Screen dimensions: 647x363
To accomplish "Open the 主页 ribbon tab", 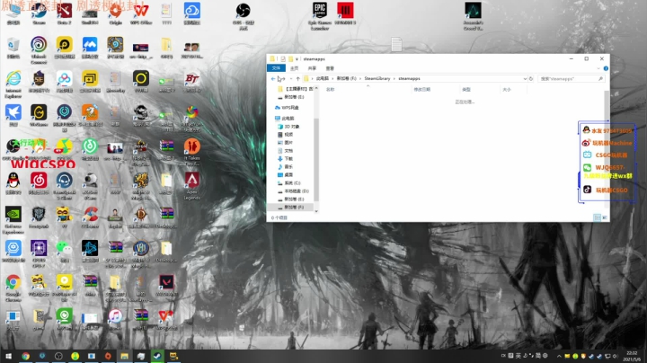I will pos(294,68).
